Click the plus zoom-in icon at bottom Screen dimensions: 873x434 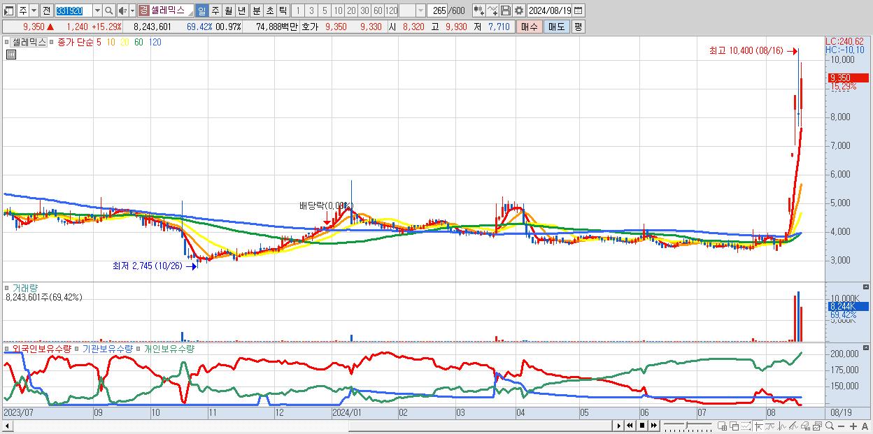[853, 426]
